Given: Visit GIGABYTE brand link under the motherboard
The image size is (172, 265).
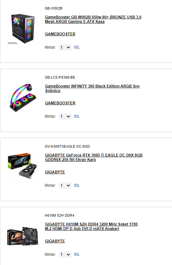Looking at the screenshot, I should (55, 241).
